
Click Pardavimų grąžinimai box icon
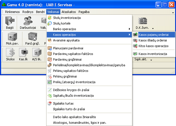[50, 59]
